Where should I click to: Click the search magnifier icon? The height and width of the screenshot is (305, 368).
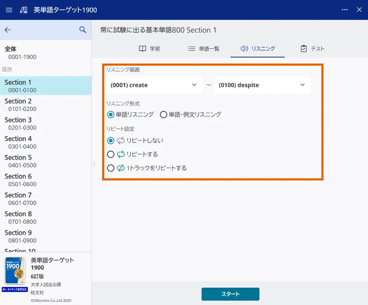pos(82,30)
